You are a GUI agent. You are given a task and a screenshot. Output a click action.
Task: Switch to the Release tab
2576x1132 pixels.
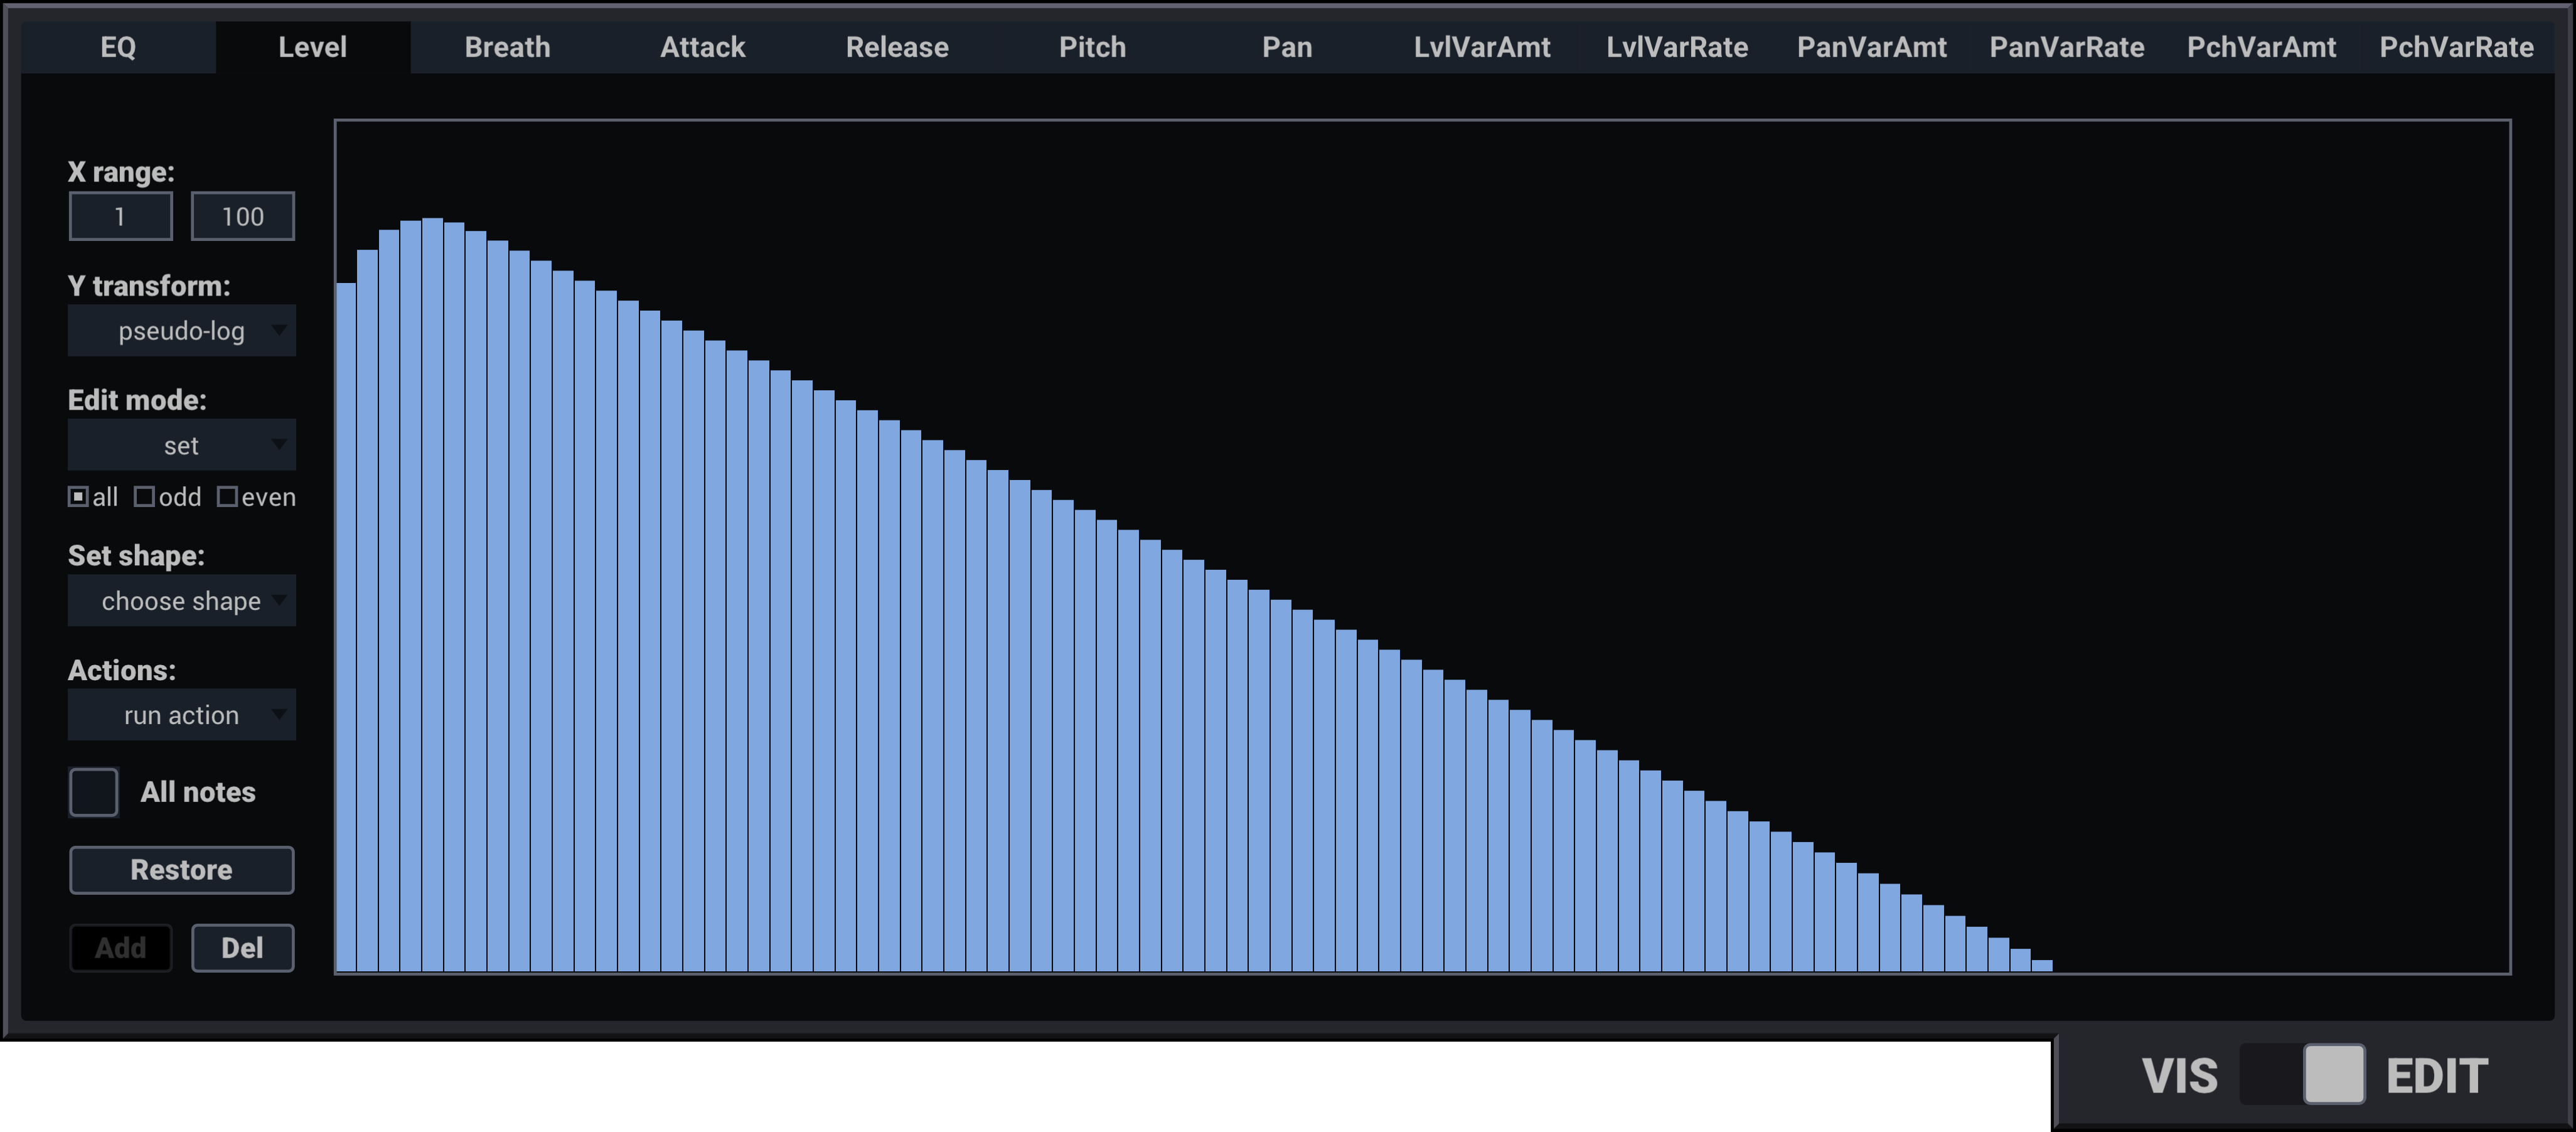897,47
